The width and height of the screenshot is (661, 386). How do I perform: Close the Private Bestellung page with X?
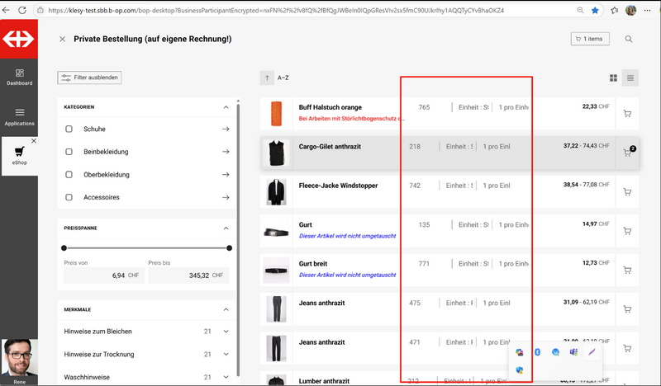coord(63,39)
